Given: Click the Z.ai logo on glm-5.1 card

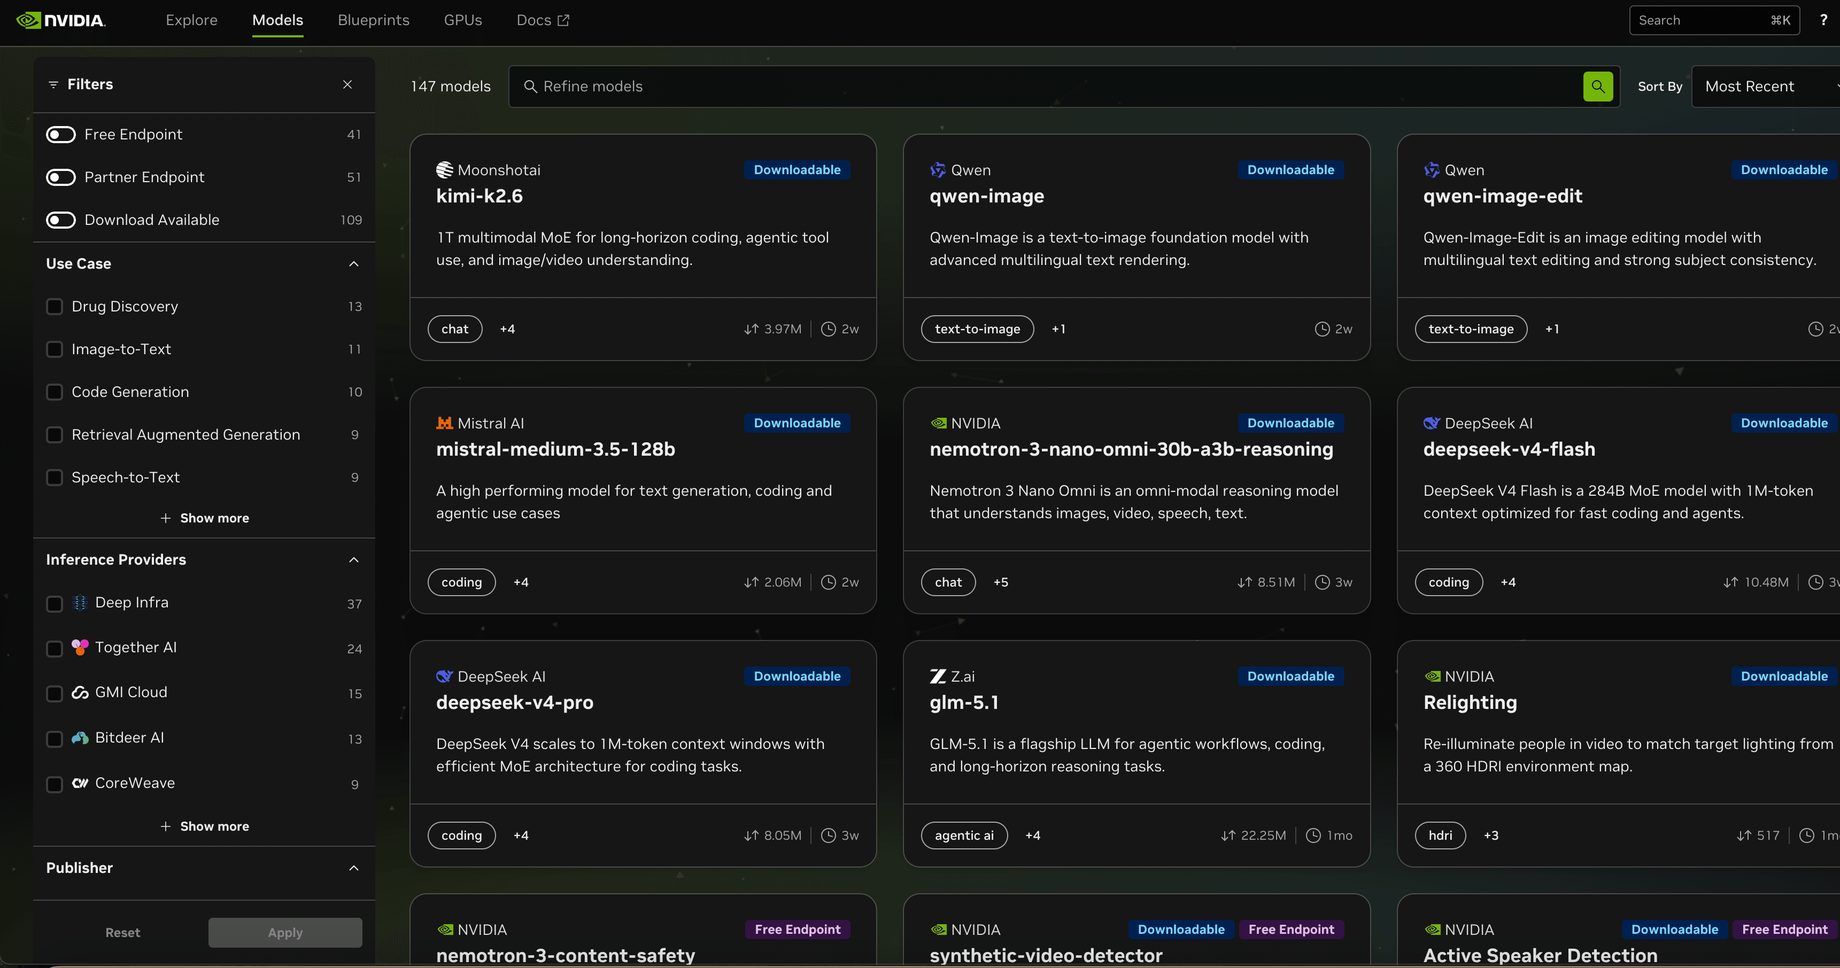Looking at the screenshot, I should (x=938, y=676).
